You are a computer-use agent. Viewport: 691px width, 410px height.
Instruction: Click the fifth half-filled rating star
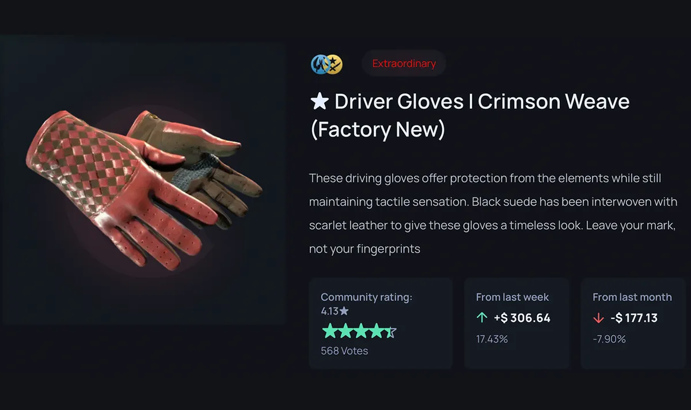tap(390, 331)
